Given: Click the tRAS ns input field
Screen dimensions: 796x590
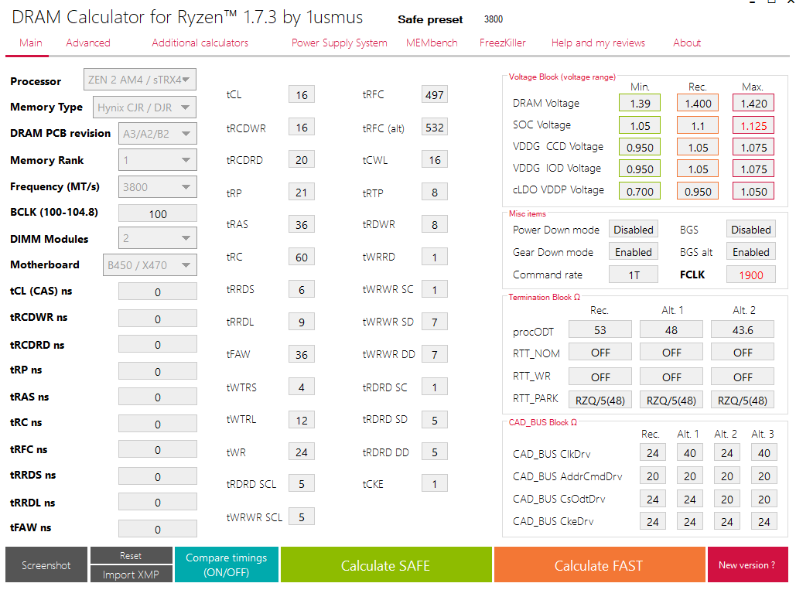Looking at the screenshot, I should [x=157, y=397].
